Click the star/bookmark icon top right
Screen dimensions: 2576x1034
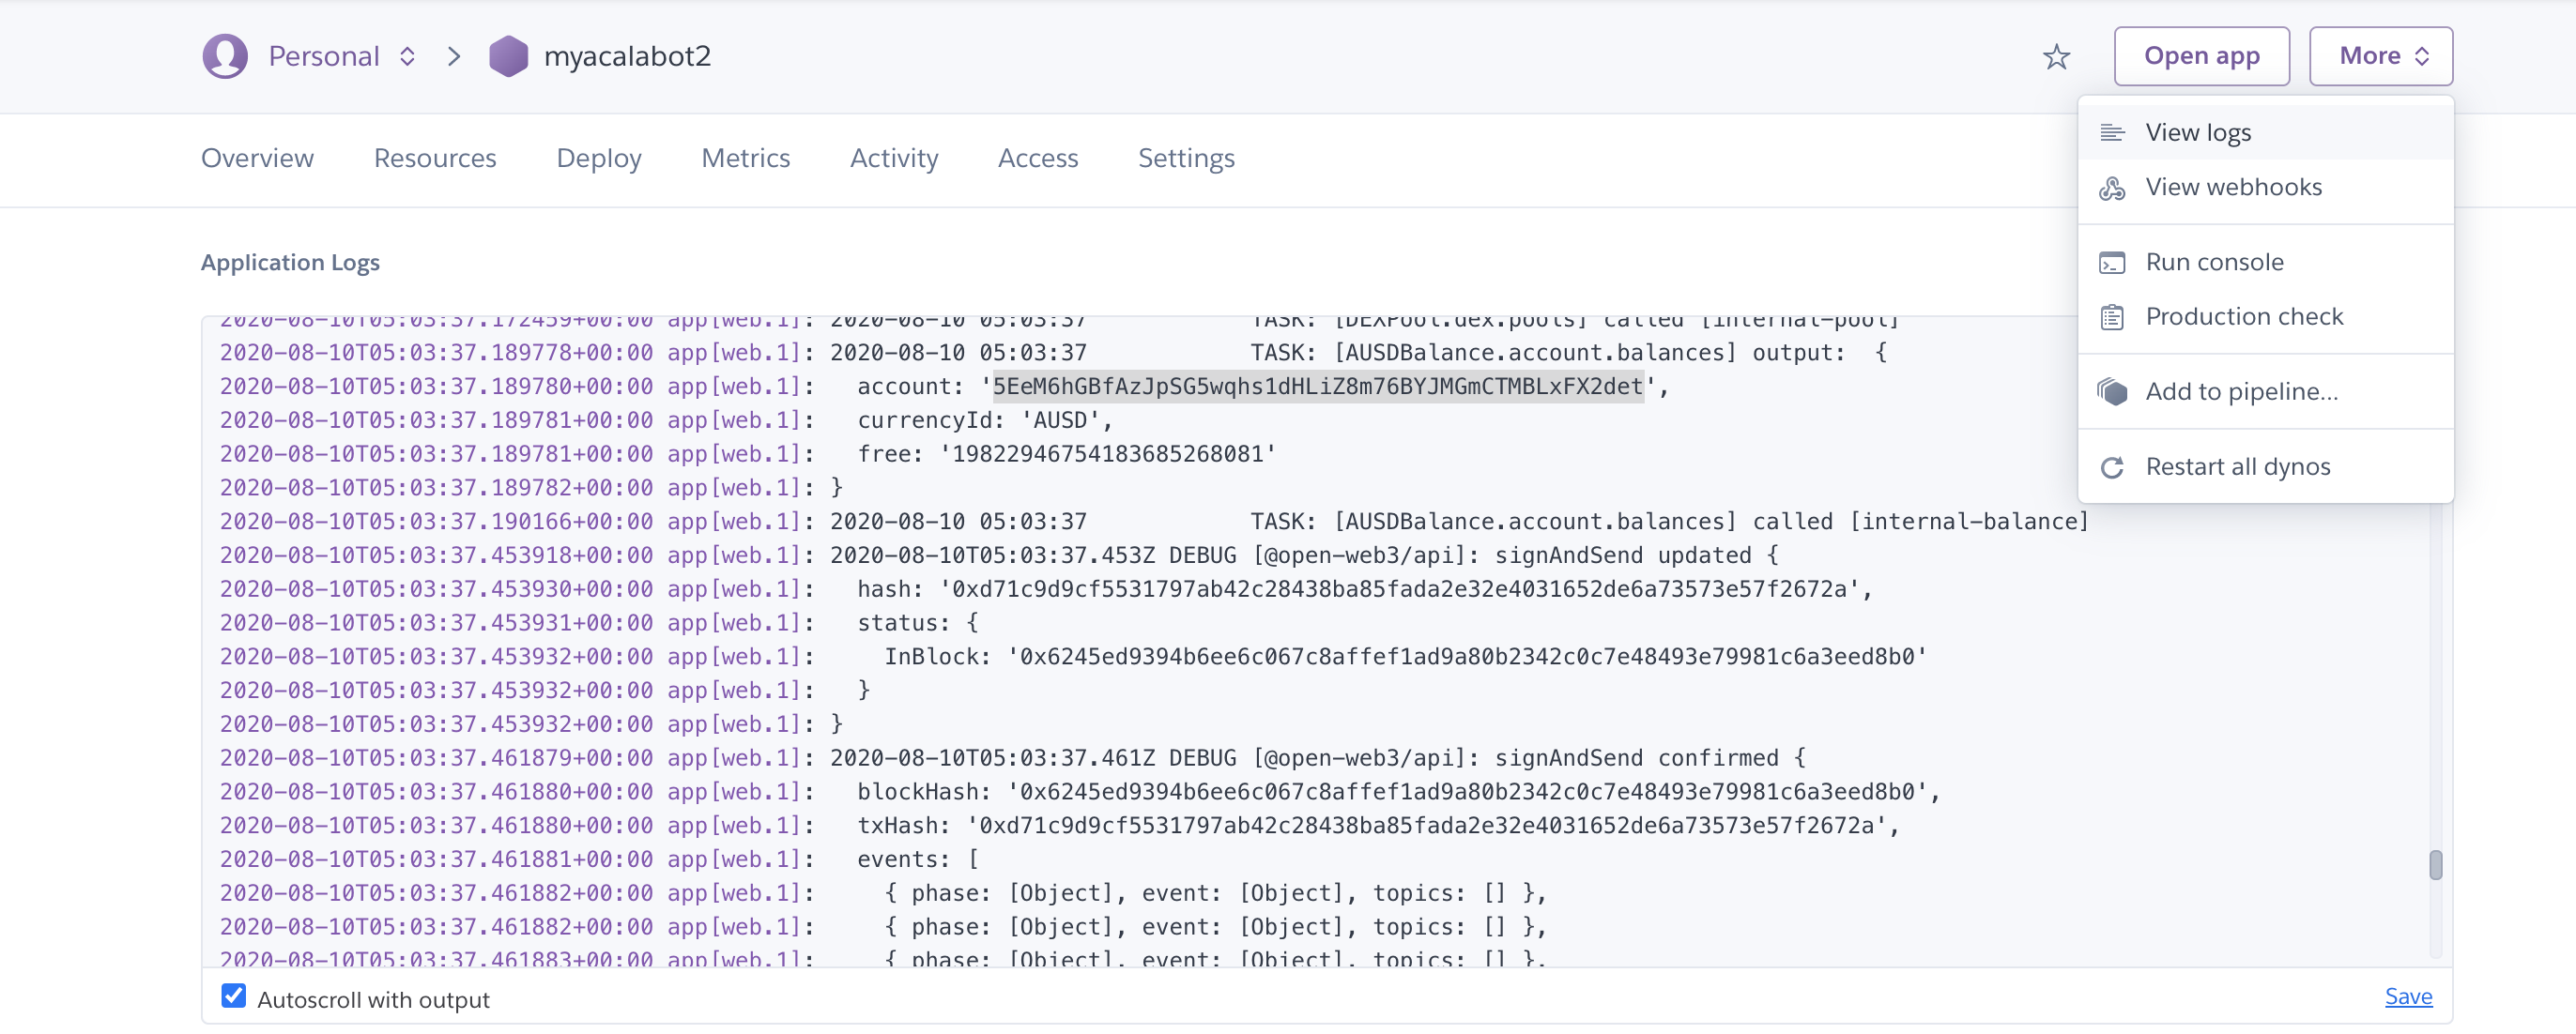coord(2055,54)
